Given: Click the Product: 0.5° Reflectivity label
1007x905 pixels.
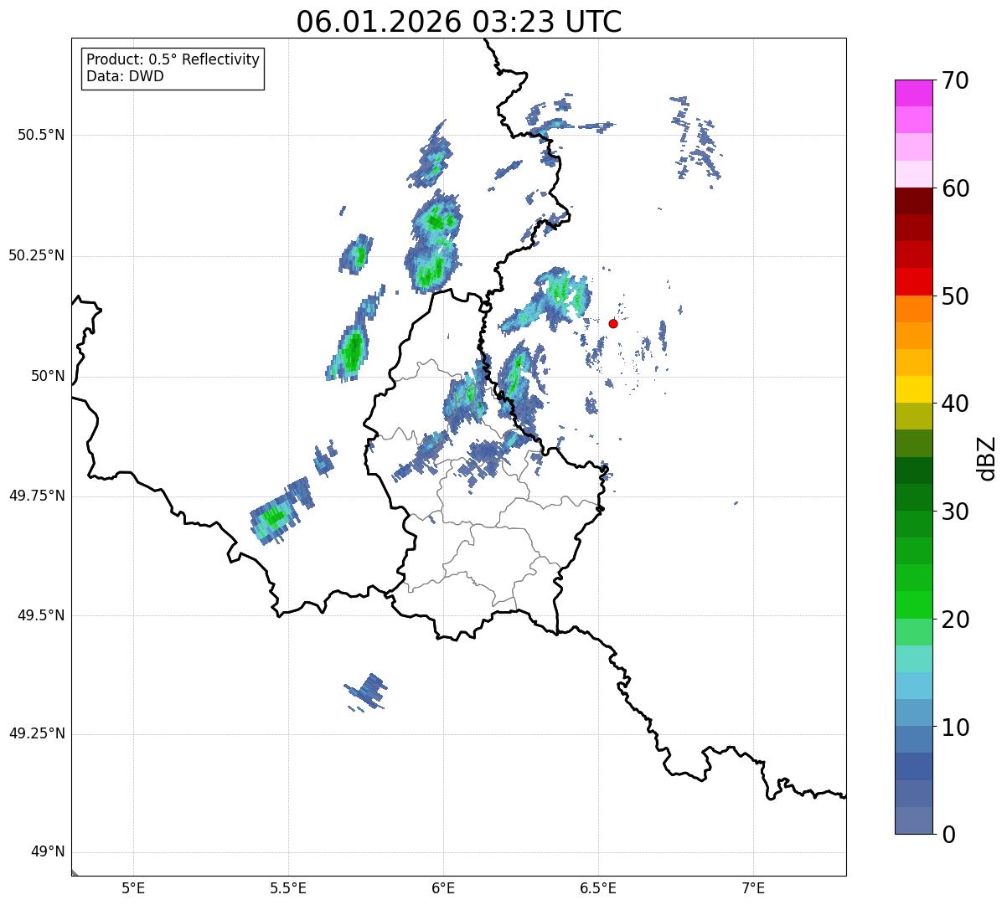Looking at the screenshot, I should (173, 59).
